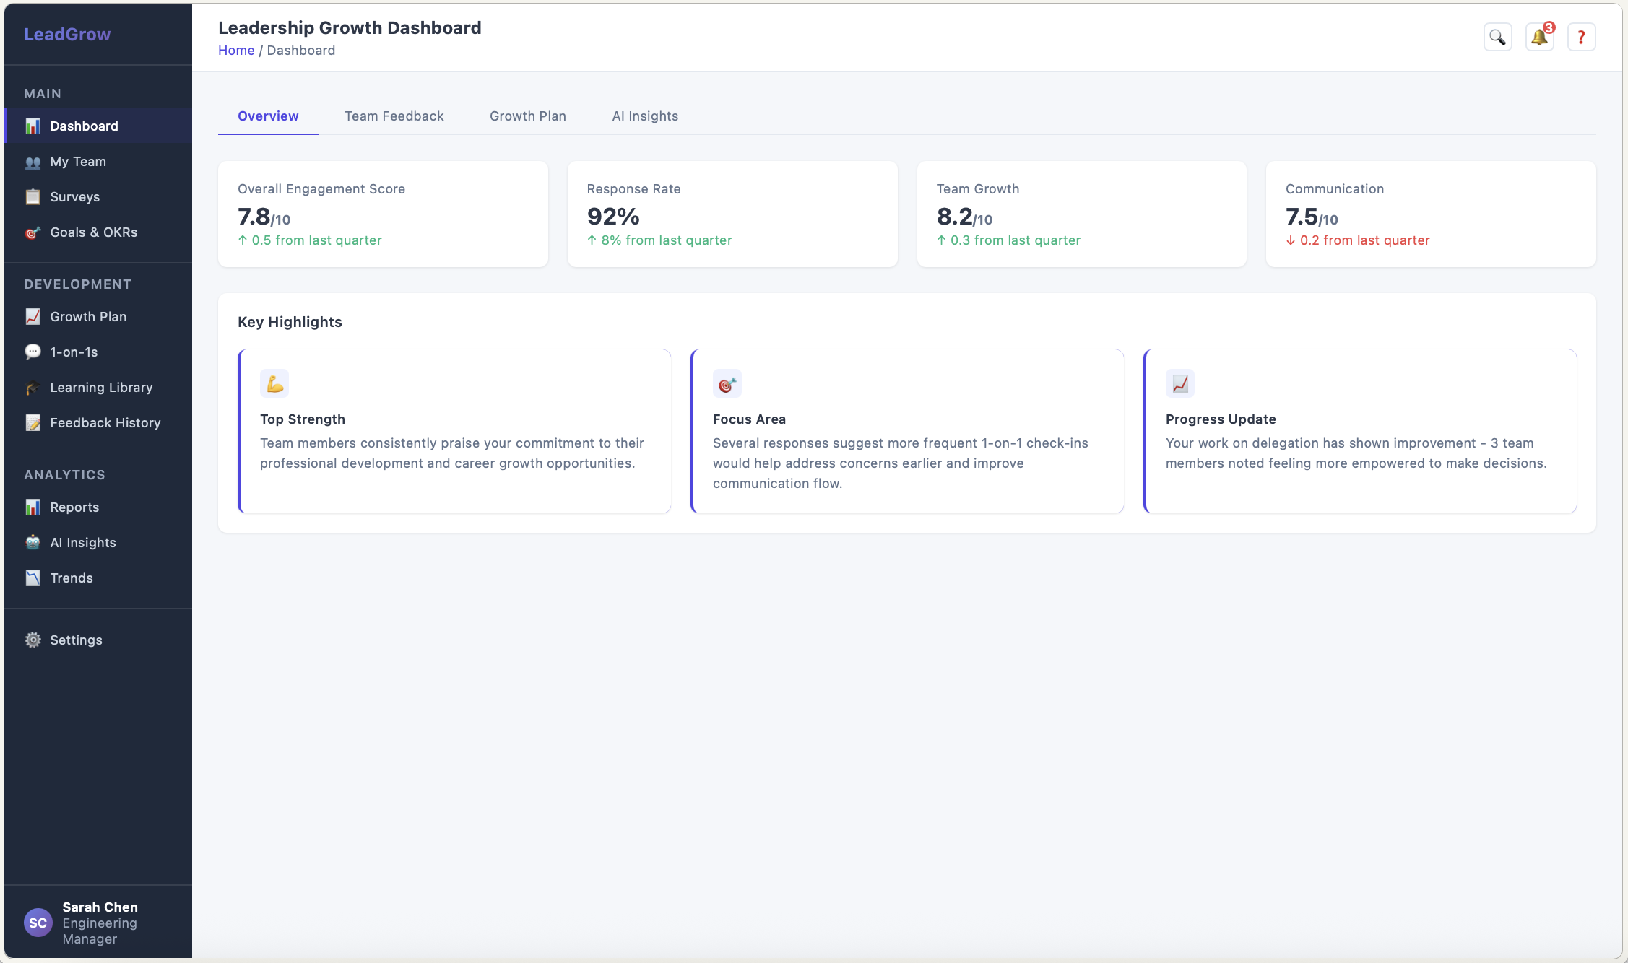1628x963 pixels.
Task: Click the Home breadcrumb link
Action: point(236,51)
